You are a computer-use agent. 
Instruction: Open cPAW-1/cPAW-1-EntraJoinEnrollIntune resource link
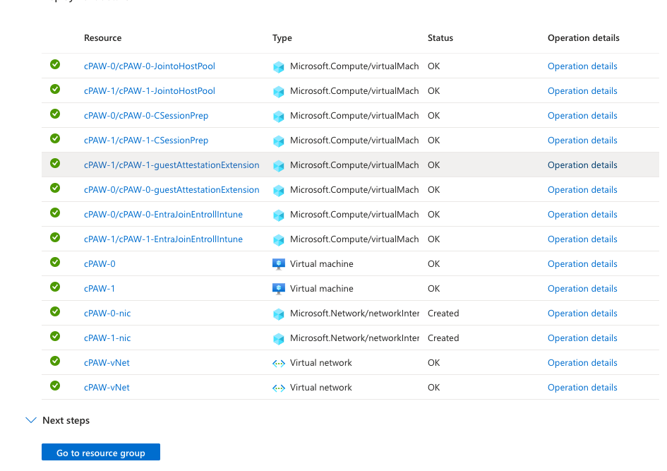[x=163, y=239]
